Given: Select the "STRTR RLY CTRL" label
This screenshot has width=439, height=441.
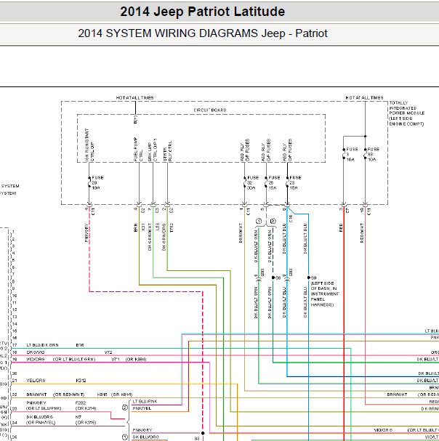Looking at the screenshot, I should (x=167, y=151).
